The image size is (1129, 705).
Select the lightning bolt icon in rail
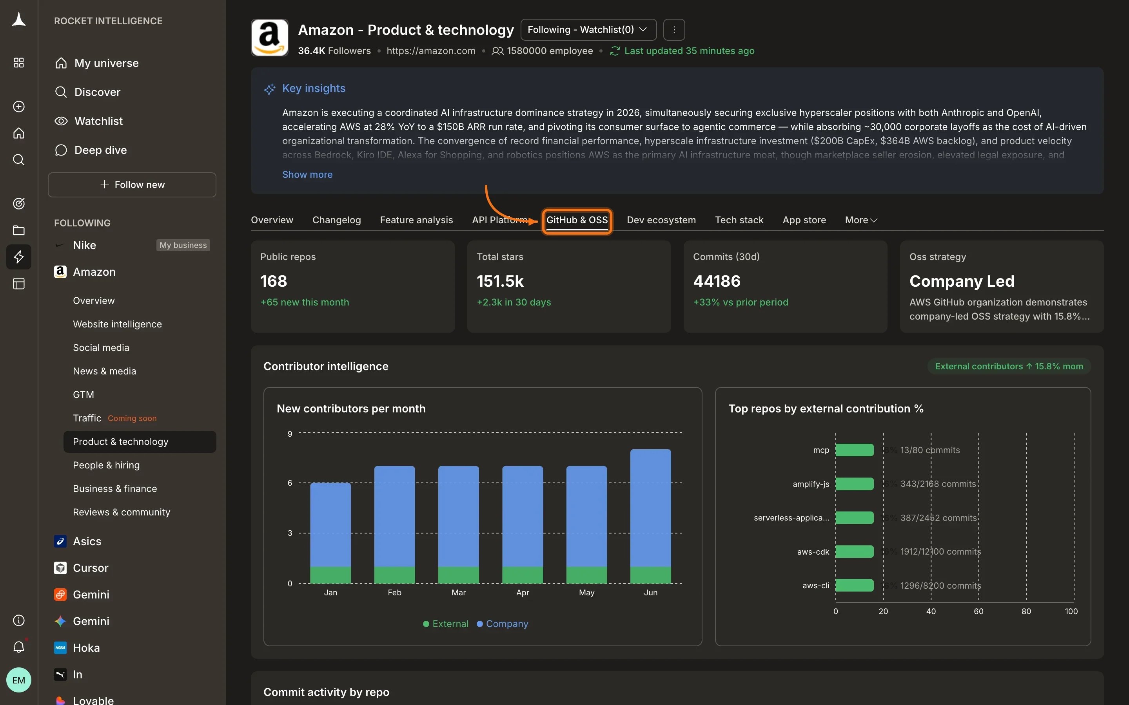point(19,257)
